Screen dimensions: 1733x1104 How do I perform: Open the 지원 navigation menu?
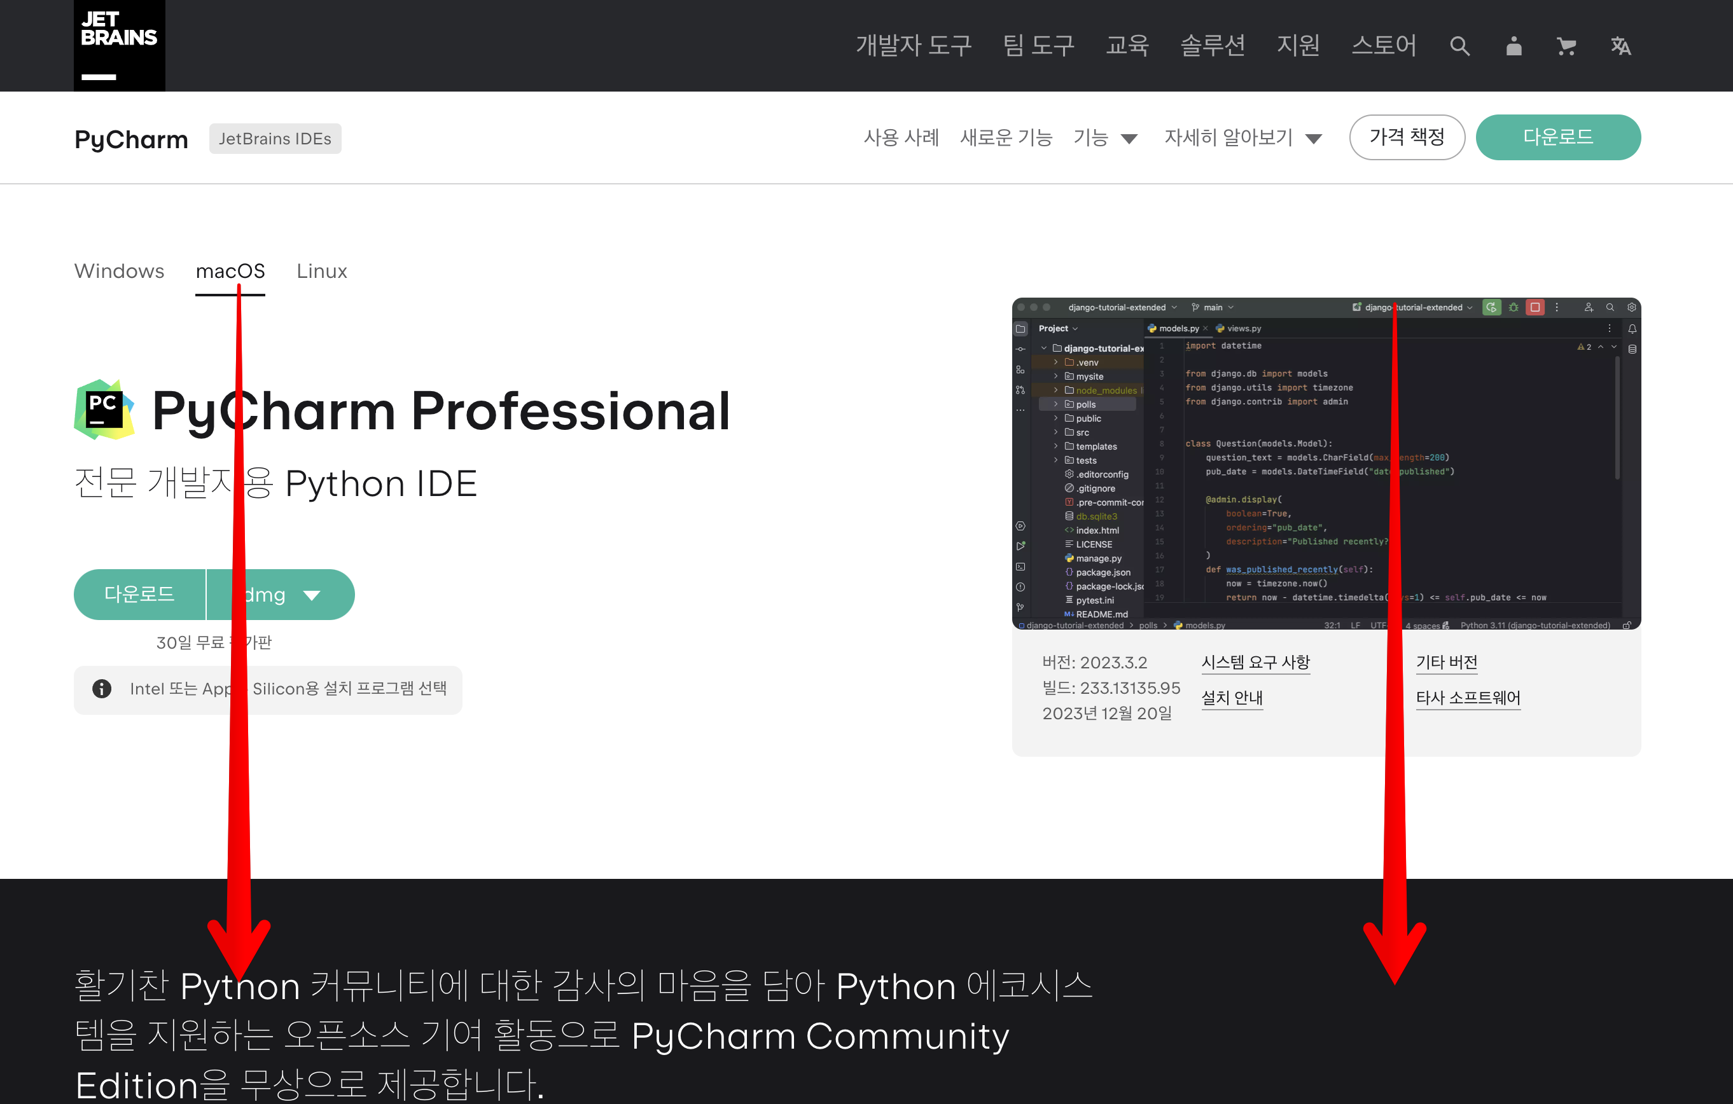click(x=1298, y=45)
